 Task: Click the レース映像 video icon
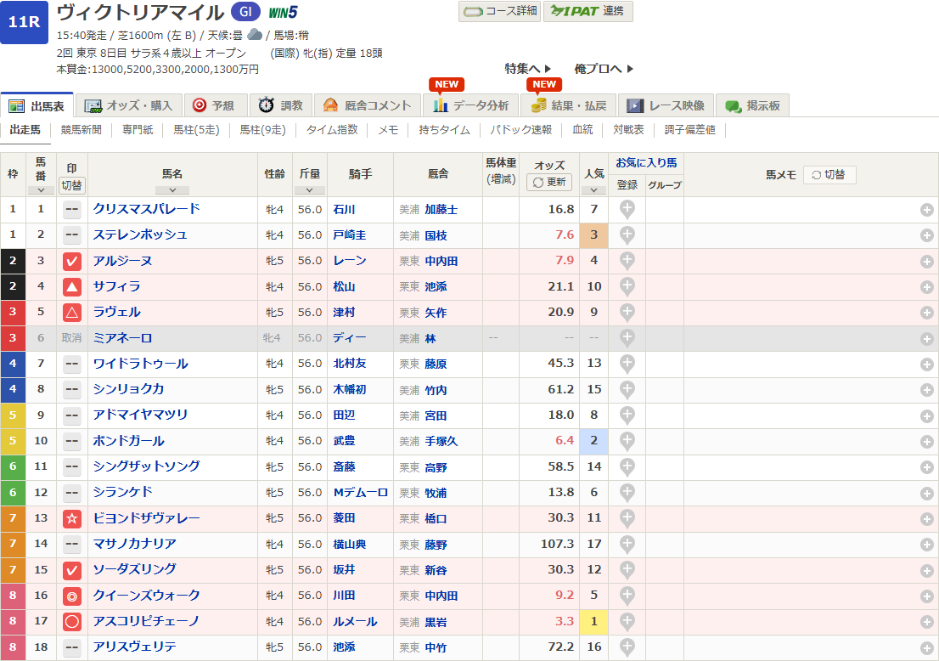(x=634, y=106)
